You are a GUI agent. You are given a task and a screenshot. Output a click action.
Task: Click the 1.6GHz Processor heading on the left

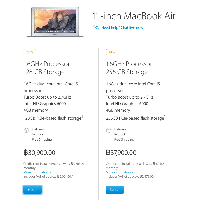[x=47, y=64]
